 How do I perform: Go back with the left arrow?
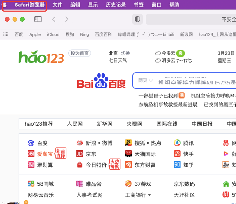coord(54,19)
